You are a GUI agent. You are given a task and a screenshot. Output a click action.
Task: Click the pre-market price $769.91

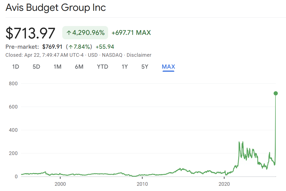pyautogui.click(x=52, y=47)
